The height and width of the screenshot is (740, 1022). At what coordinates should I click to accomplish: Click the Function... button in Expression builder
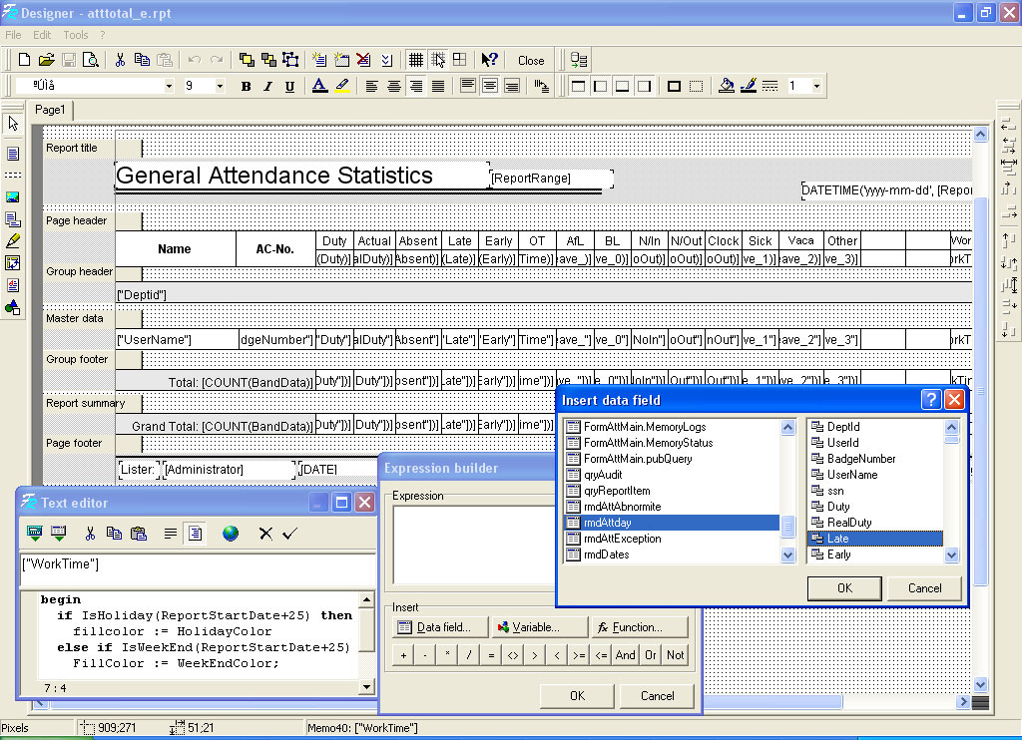pyautogui.click(x=639, y=627)
